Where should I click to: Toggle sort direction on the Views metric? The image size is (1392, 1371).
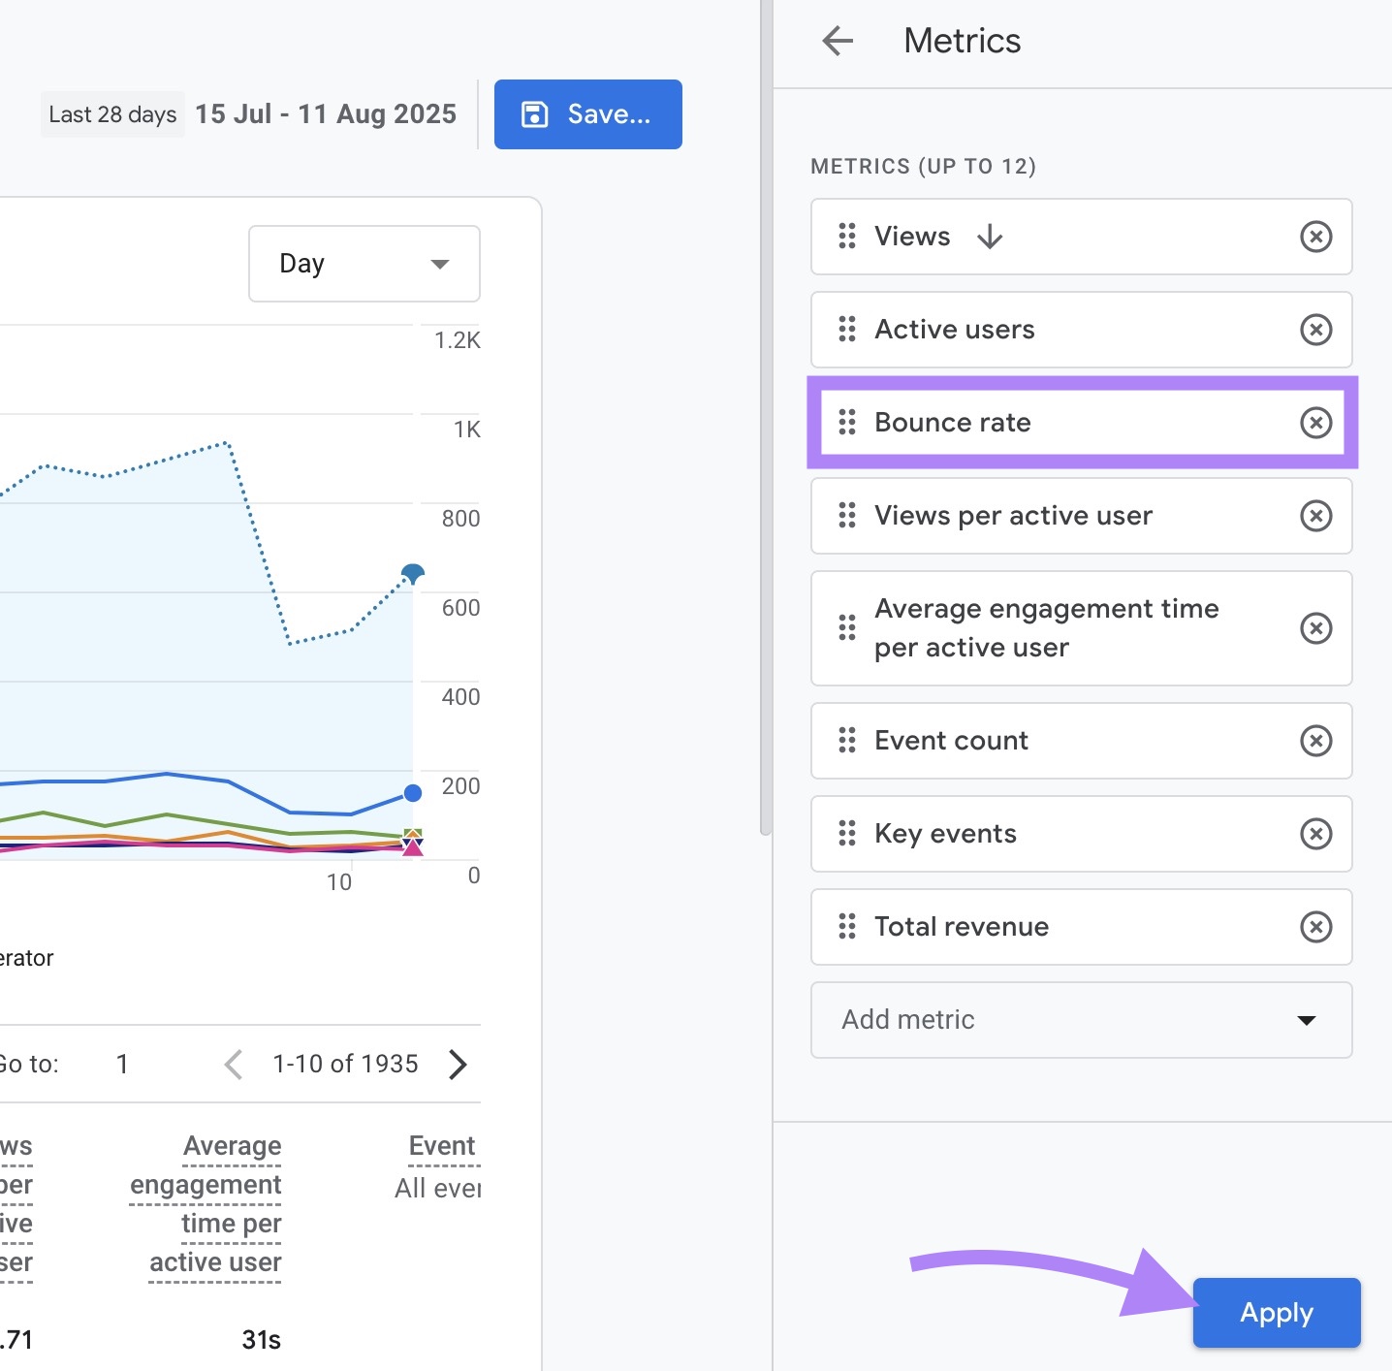(x=990, y=237)
